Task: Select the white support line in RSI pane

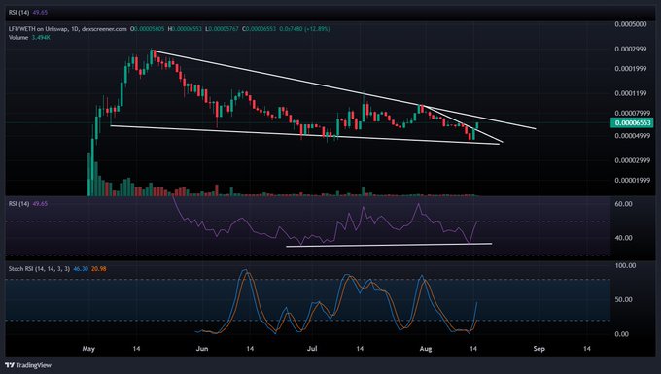Action: pyautogui.click(x=389, y=245)
